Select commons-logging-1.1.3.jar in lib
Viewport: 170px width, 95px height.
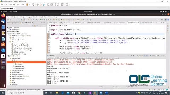coord(21,44)
